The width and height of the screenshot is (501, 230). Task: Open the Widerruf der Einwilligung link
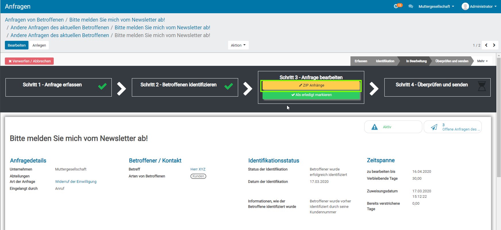coord(76,182)
